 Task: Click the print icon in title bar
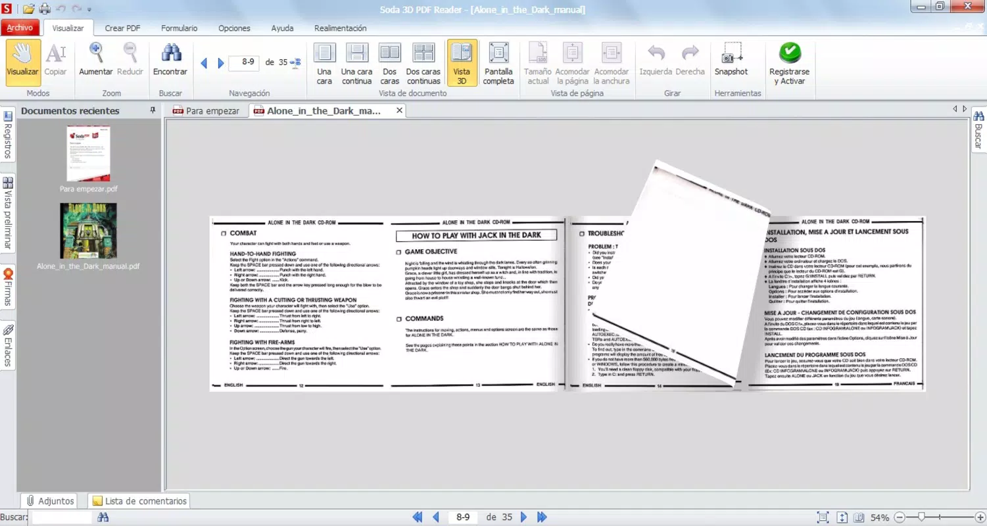coord(45,9)
